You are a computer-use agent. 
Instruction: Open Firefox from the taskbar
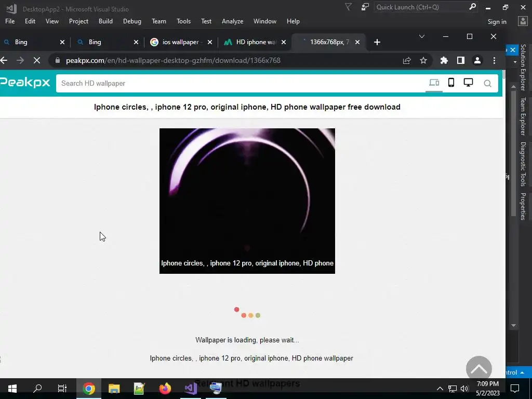pos(165,389)
